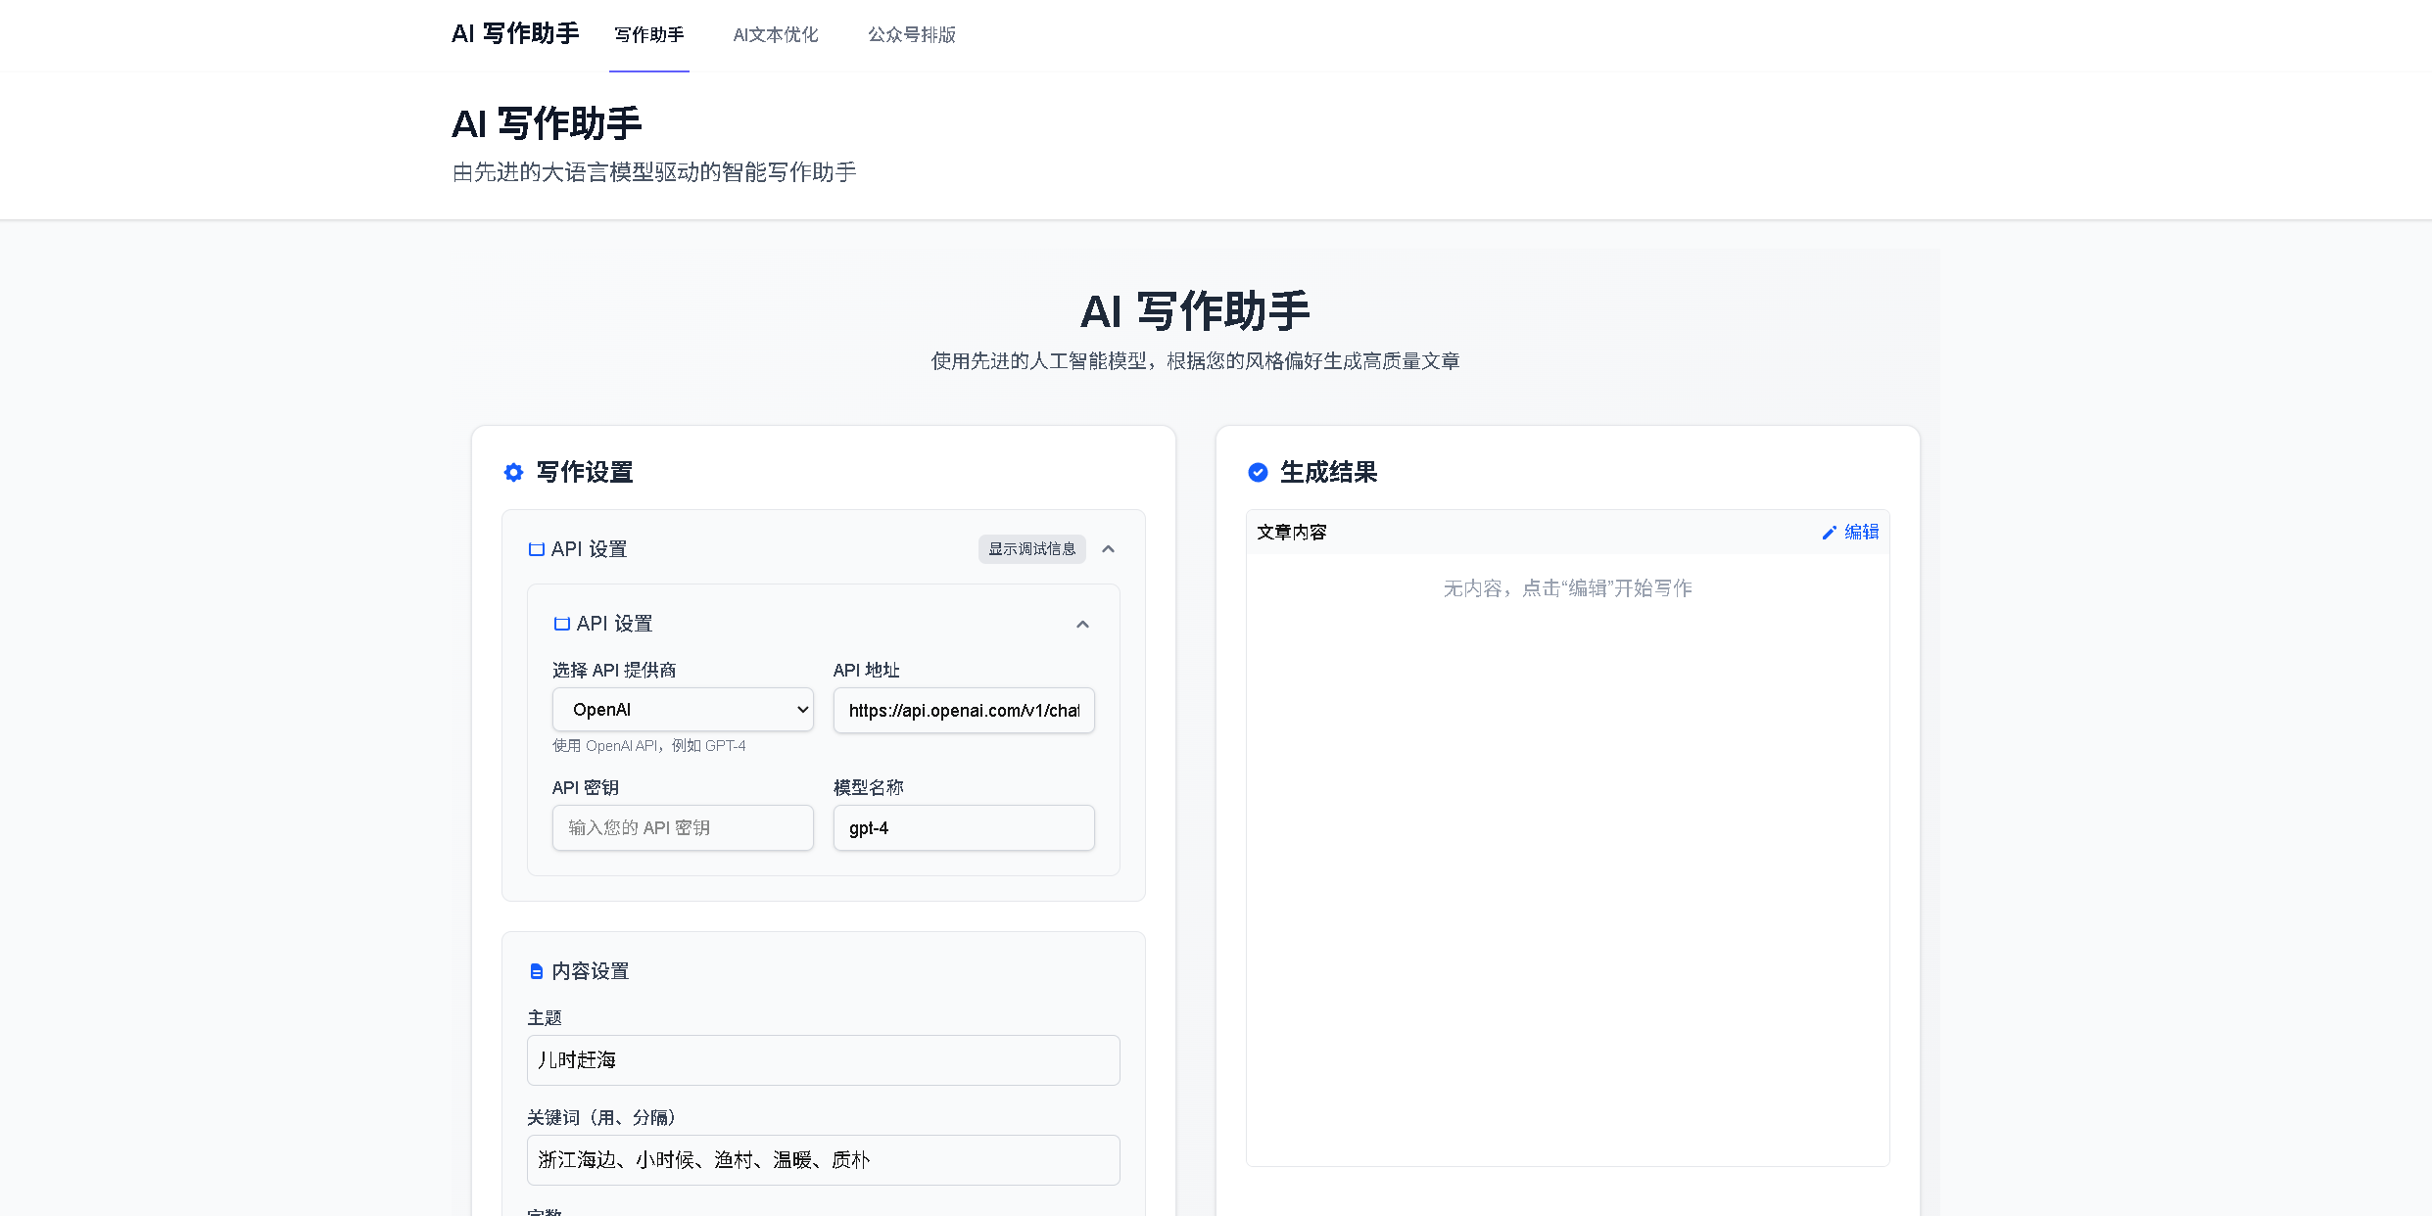
Task: Click the 模型名称 gpt-4 field
Action: [x=964, y=828]
